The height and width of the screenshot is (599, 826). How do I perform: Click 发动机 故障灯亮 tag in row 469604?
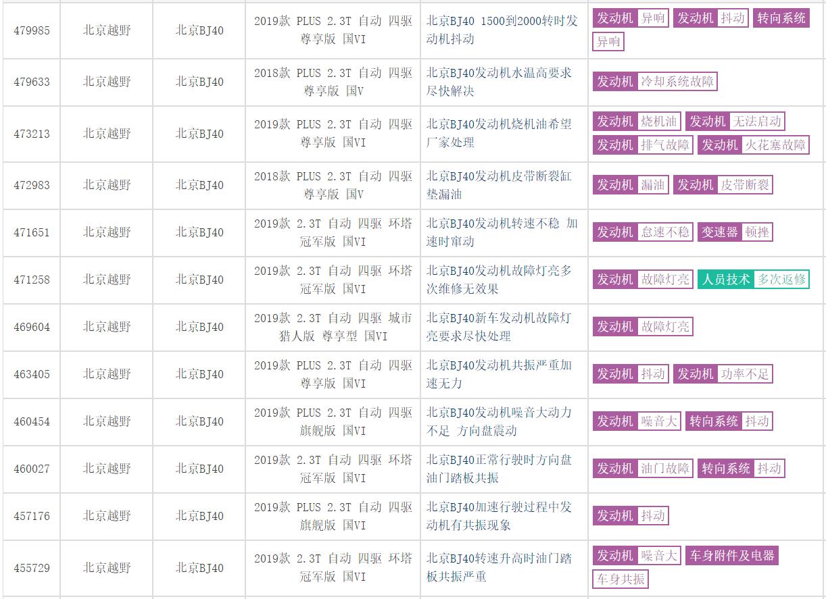tap(643, 327)
